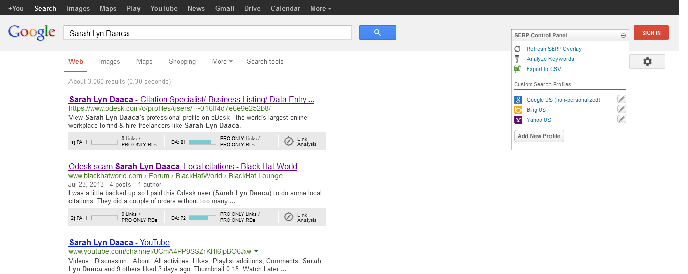Click the Link Analysis text for result 1
The image size is (688, 274).
coord(307,142)
